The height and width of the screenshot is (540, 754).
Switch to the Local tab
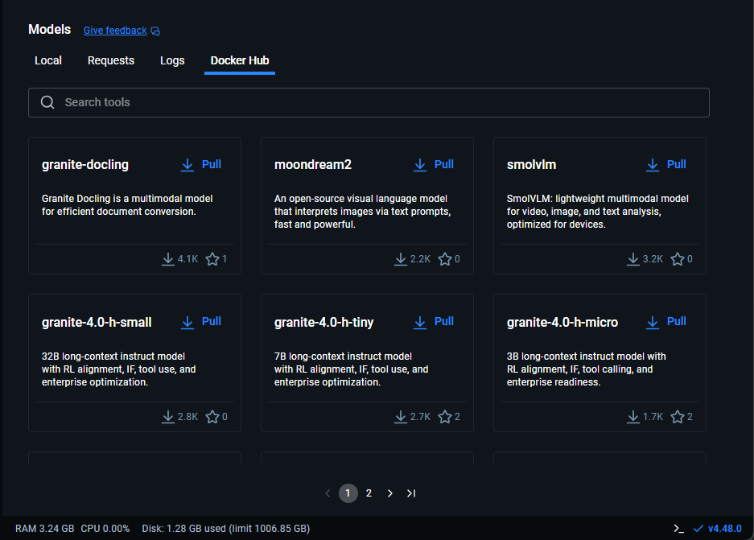point(48,60)
